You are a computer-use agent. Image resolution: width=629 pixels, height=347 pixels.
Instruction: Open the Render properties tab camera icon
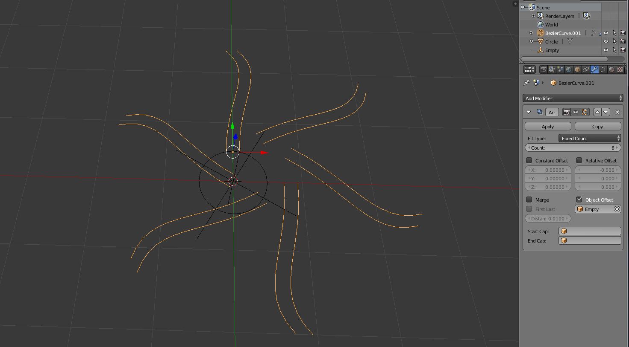point(543,69)
